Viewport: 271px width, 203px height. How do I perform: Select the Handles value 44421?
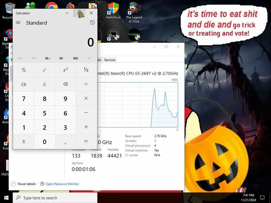tap(115, 156)
